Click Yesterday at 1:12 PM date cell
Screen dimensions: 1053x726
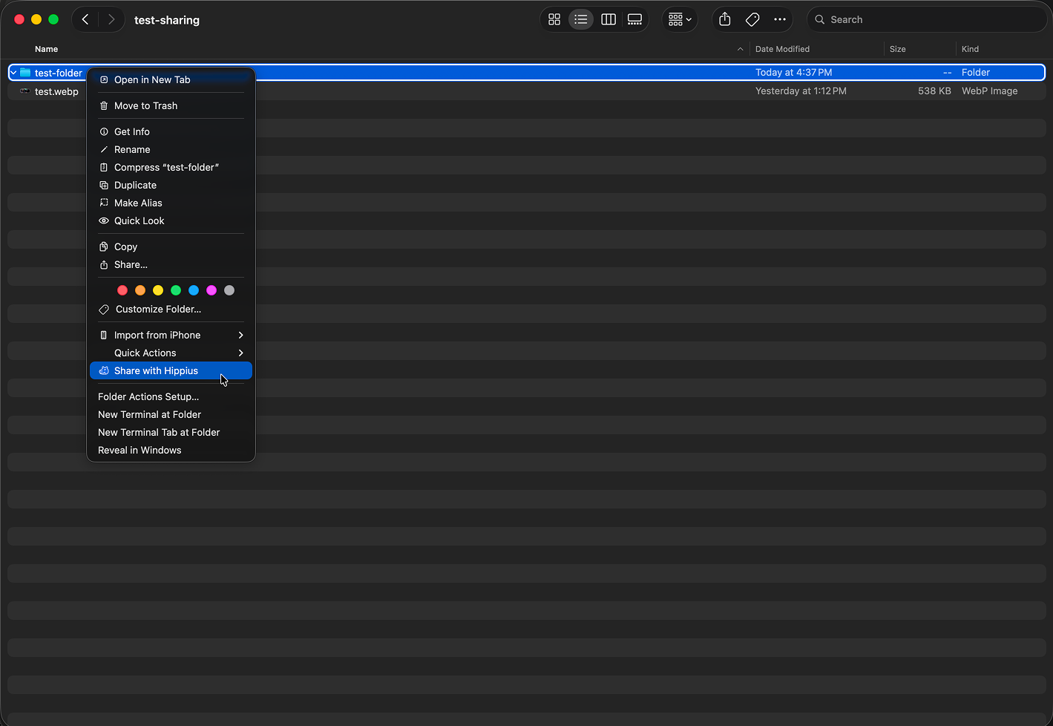(801, 91)
